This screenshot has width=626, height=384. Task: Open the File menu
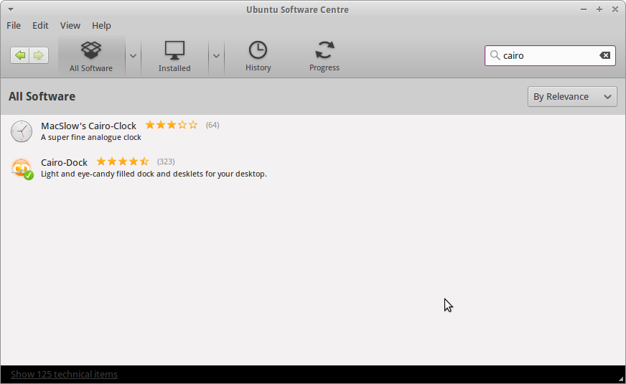[x=14, y=26]
